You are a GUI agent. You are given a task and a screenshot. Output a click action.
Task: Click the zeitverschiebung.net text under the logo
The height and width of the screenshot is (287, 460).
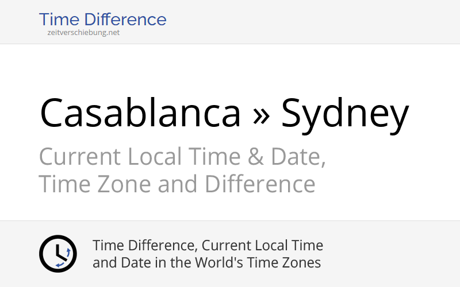[x=84, y=33]
